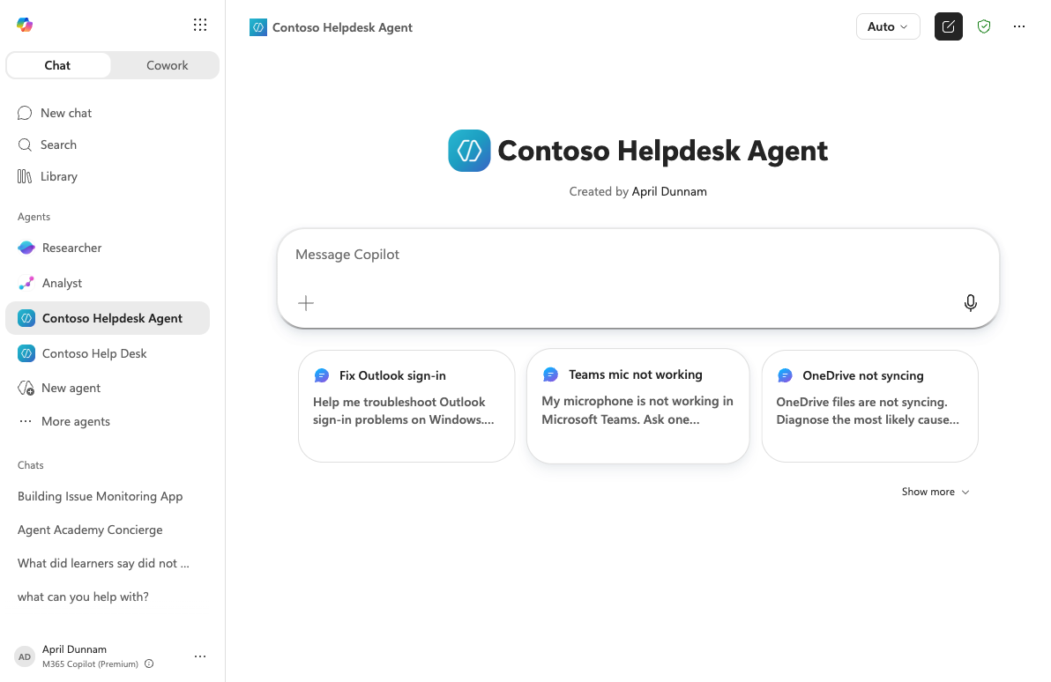Open "What did learners say did not" chat
The height and width of the screenshot is (682, 1051).
(103, 563)
